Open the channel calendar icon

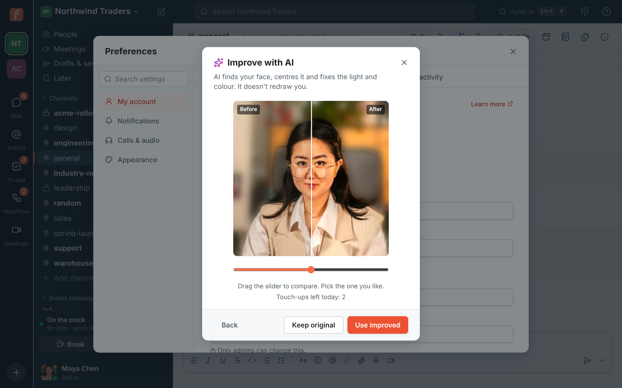click(x=546, y=37)
